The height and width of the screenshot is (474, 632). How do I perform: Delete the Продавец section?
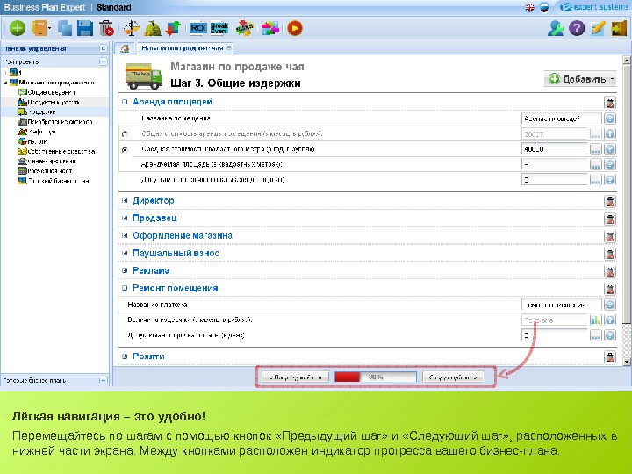(610, 219)
